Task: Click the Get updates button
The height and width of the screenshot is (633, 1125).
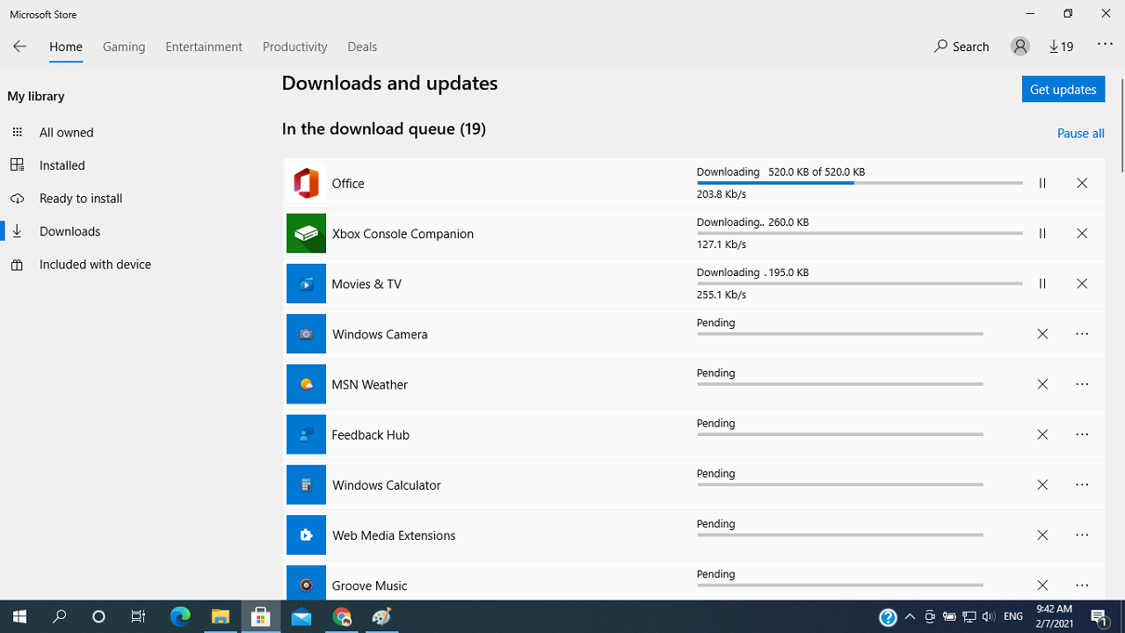Action: (x=1063, y=89)
